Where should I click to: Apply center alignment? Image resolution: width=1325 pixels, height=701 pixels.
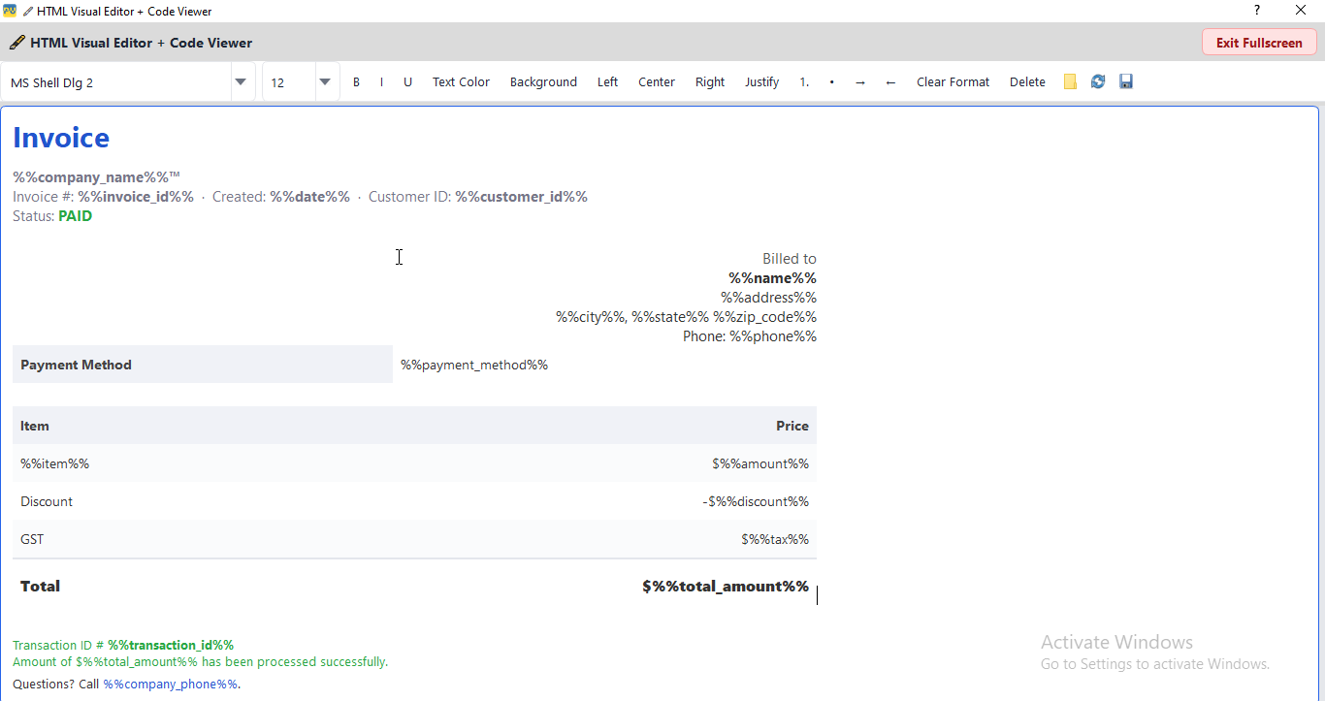[657, 81]
